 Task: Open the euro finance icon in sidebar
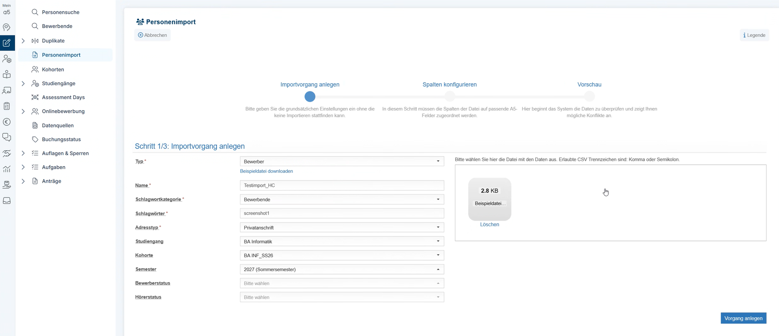tap(7, 122)
